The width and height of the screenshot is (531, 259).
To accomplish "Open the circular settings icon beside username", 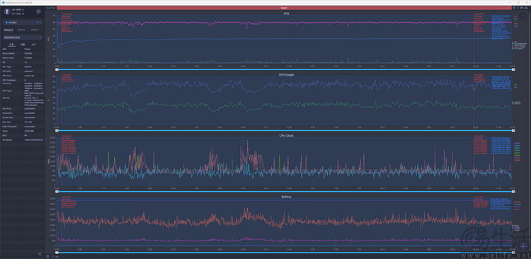I will click(x=39, y=11).
